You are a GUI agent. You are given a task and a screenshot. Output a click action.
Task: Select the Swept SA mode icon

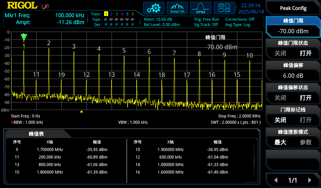(x=177, y=8)
